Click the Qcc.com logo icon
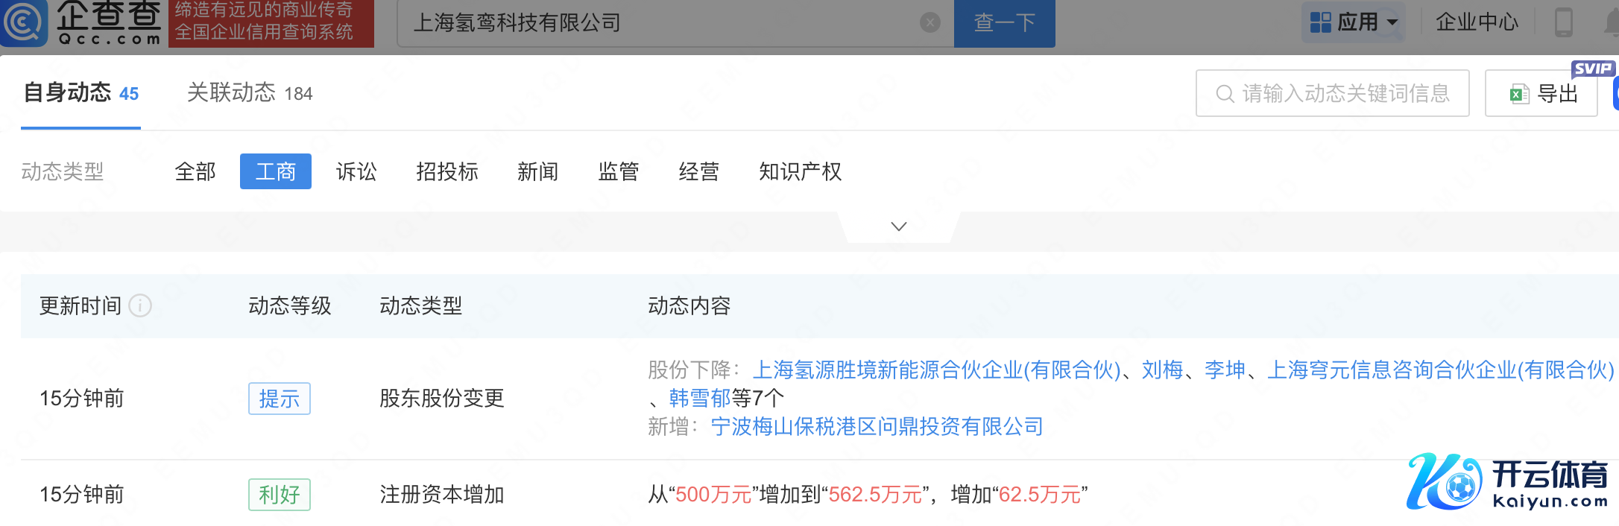The height and width of the screenshot is (526, 1619). (24, 22)
